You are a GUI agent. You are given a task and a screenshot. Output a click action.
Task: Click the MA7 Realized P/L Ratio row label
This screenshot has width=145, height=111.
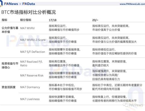point(31,64)
